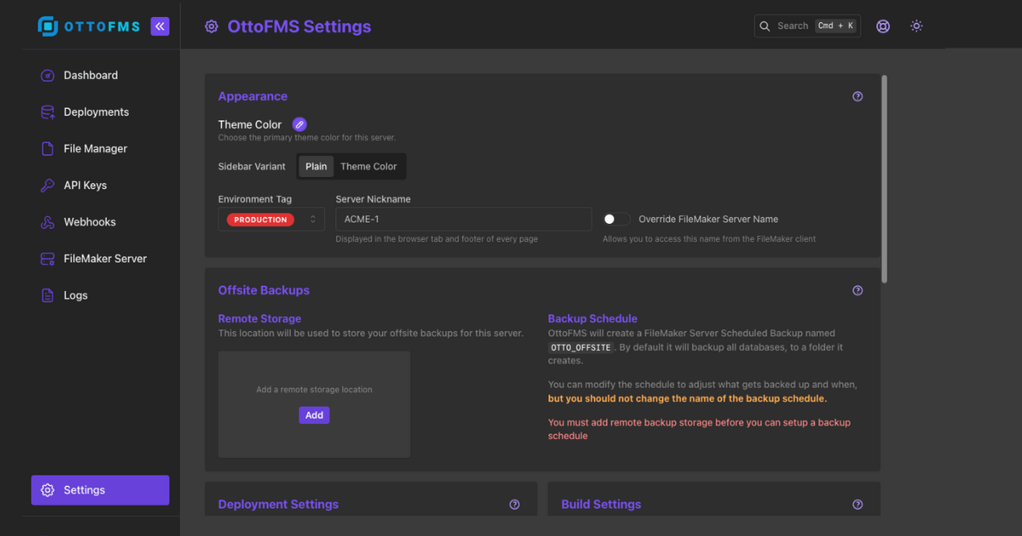Click the OTTO_OFFSITE code label
The width and height of the screenshot is (1022, 536).
click(581, 348)
